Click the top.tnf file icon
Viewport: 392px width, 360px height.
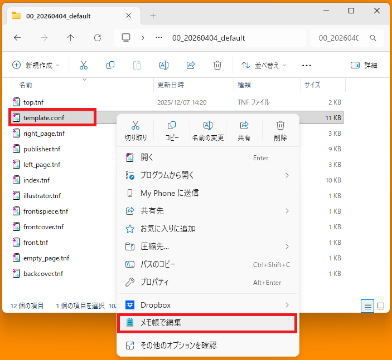[x=17, y=102]
